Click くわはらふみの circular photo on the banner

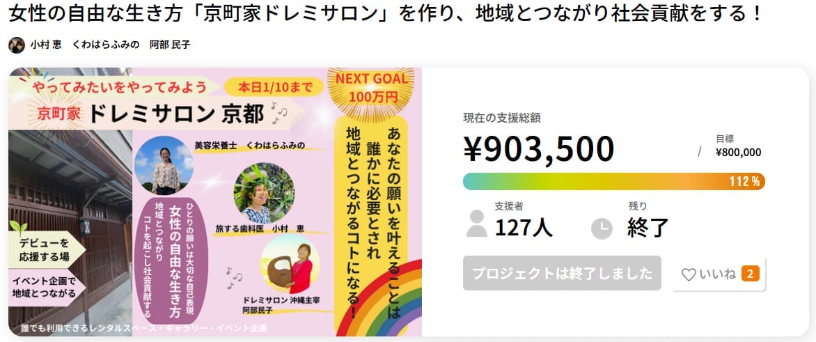[164, 165]
